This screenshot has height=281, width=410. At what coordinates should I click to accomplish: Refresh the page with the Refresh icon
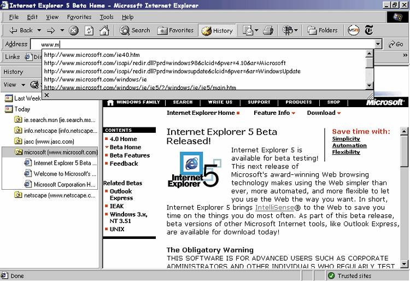(89, 31)
